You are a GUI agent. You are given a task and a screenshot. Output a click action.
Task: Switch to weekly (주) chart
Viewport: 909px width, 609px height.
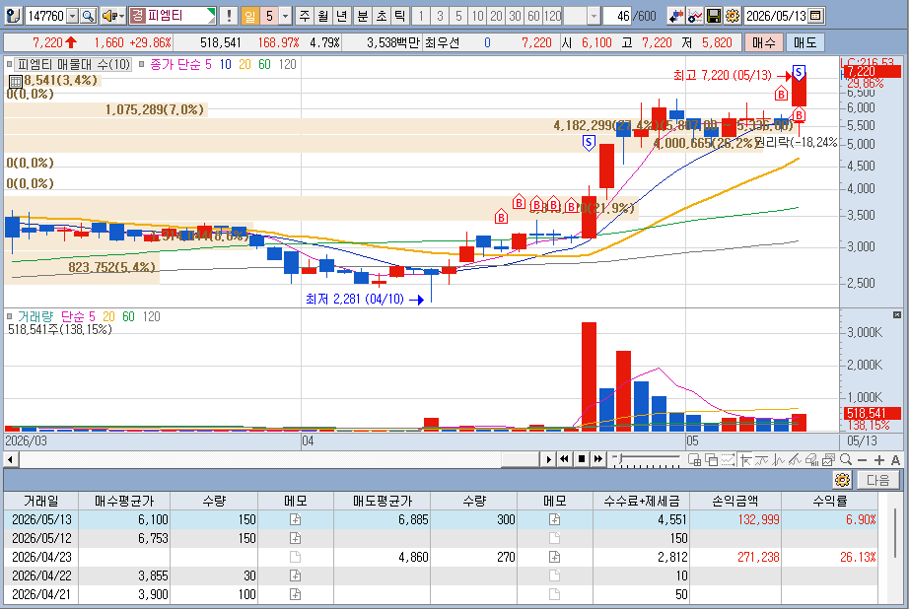click(305, 16)
